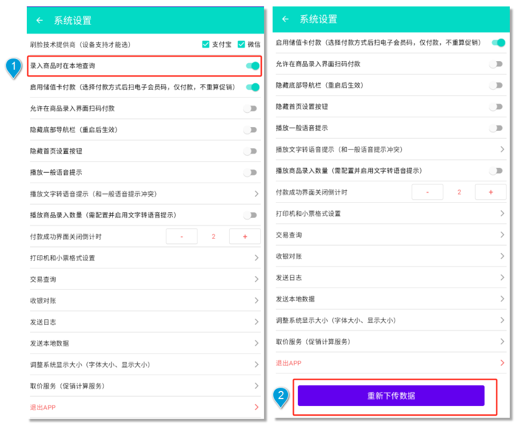Open 交易查询 chevron in right panel

click(502, 235)
